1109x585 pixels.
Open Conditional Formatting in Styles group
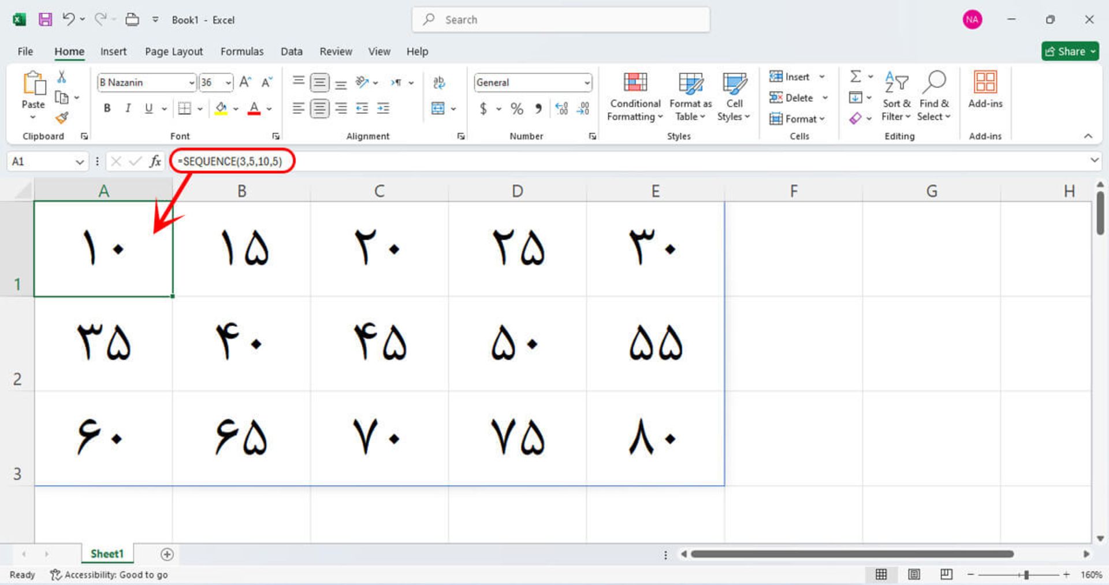point(635,97)
